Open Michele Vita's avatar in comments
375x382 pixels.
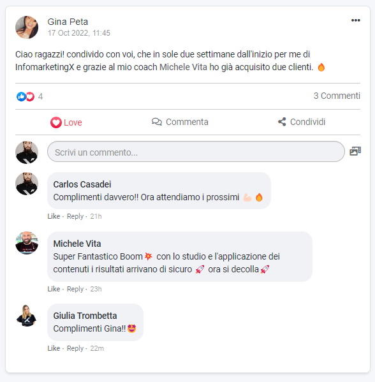[x=27, y=243]
